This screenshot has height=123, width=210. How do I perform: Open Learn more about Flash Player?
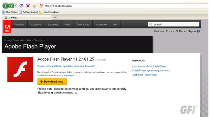pos(149,66)
